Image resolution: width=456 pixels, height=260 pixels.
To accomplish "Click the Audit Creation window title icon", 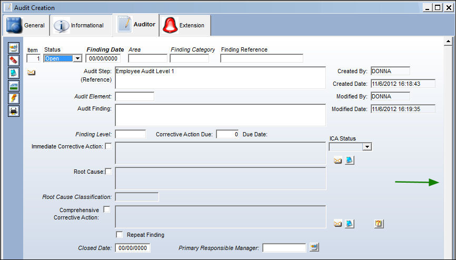I will [x=8, y=7].
